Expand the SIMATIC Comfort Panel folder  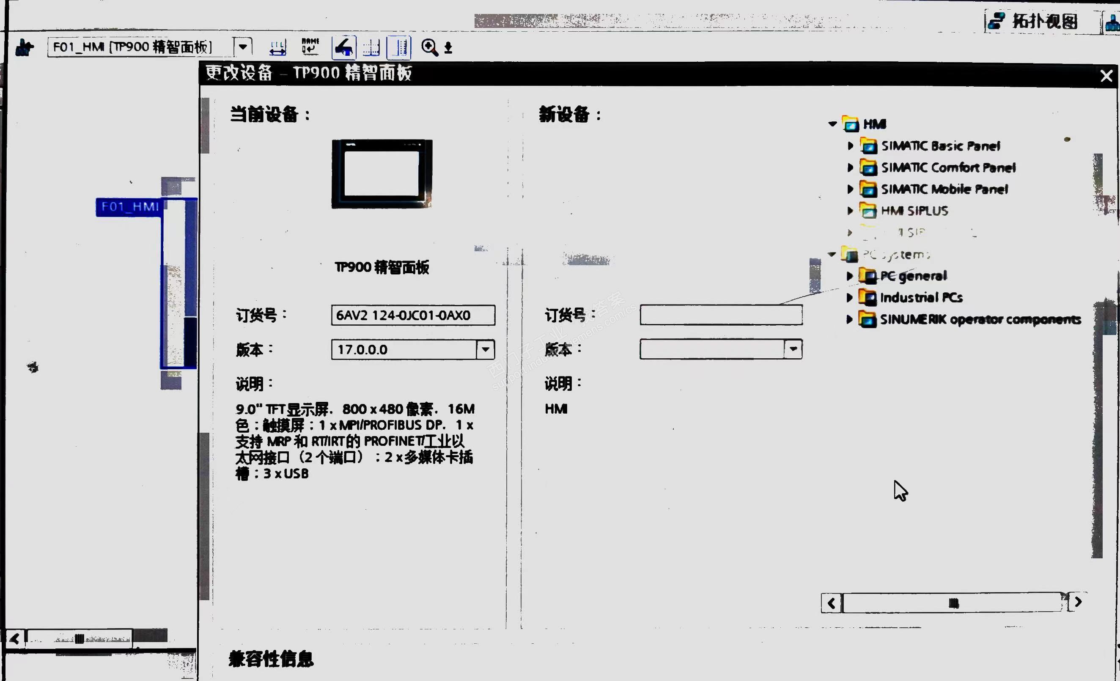(x=850, y=168)
